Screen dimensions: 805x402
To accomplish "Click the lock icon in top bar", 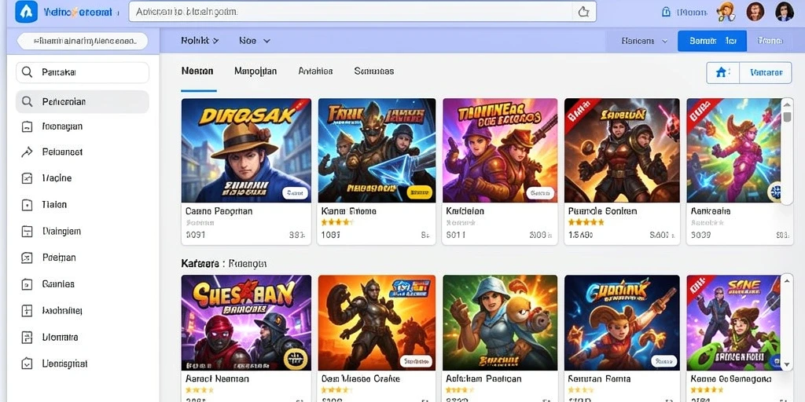I will pyautogui.click(x=666, y=12).
